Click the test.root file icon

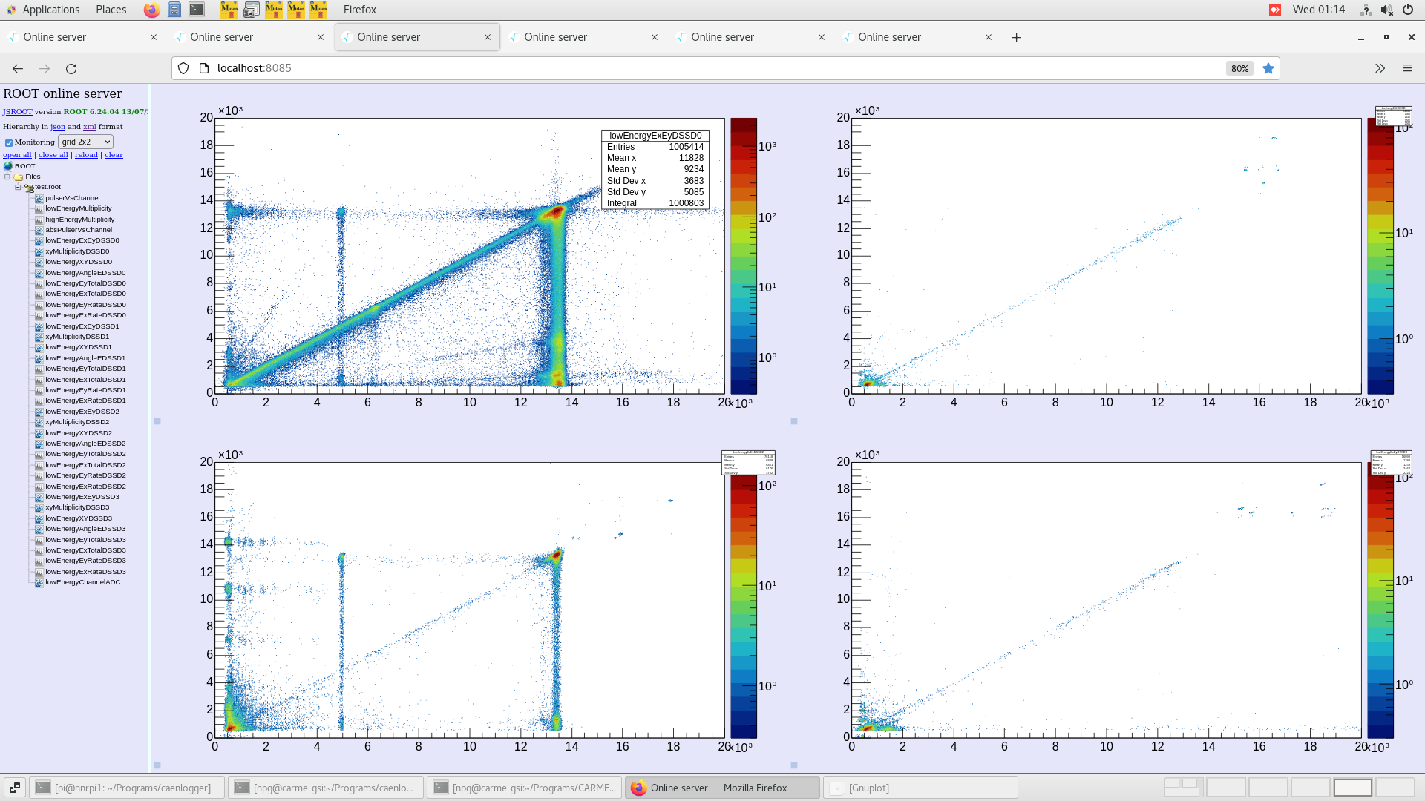tap(29, 188)
